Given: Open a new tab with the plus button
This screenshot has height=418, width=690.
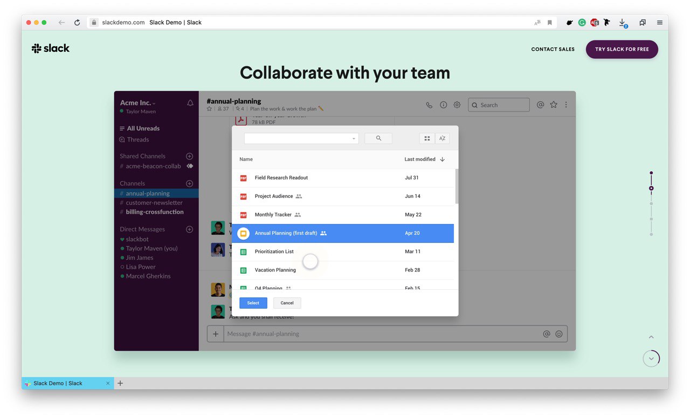Looking at the screenshot, I should tap(120, 383).
